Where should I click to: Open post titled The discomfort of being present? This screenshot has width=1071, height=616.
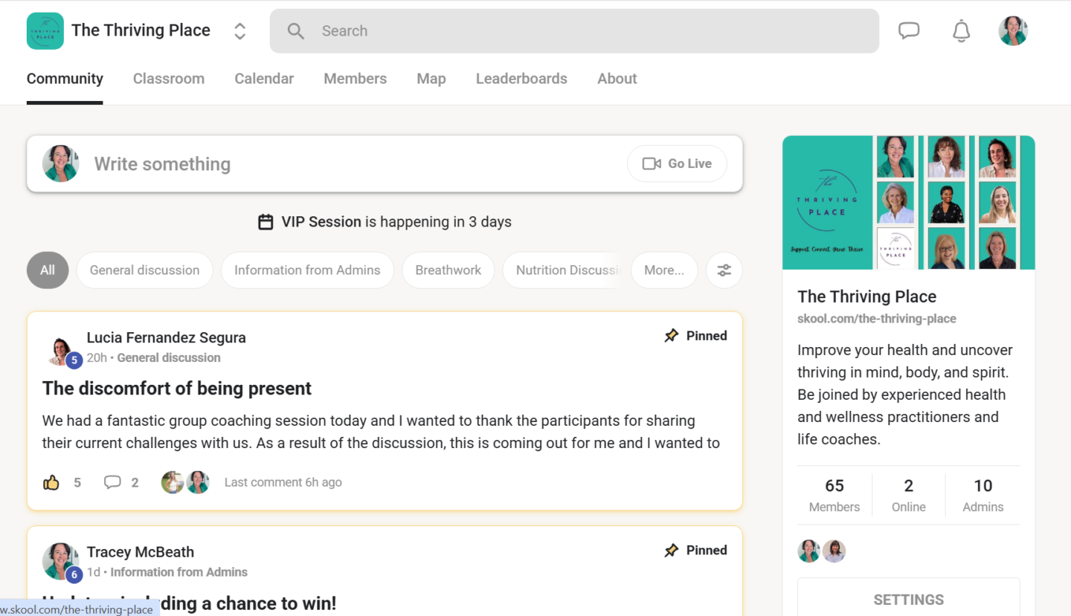(x=177, y=389)
